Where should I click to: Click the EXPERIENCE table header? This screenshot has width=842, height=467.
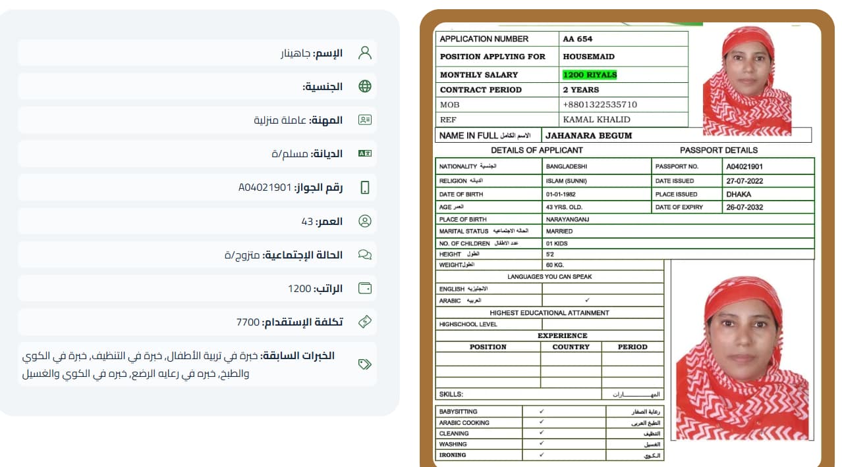pyautogui.click(x=562, y=335)
